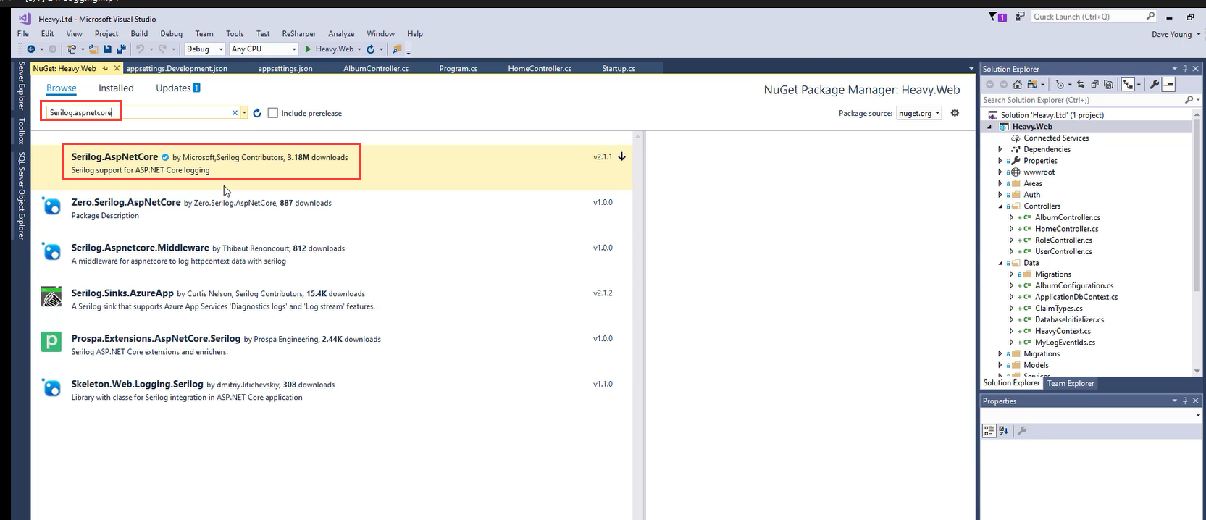Image resolution: width=1206 pixels, height=520 pixels.
Task: Toggle the nested view button in Solution Explorer
Action: pyautogui.click(x=1128, y=85)
